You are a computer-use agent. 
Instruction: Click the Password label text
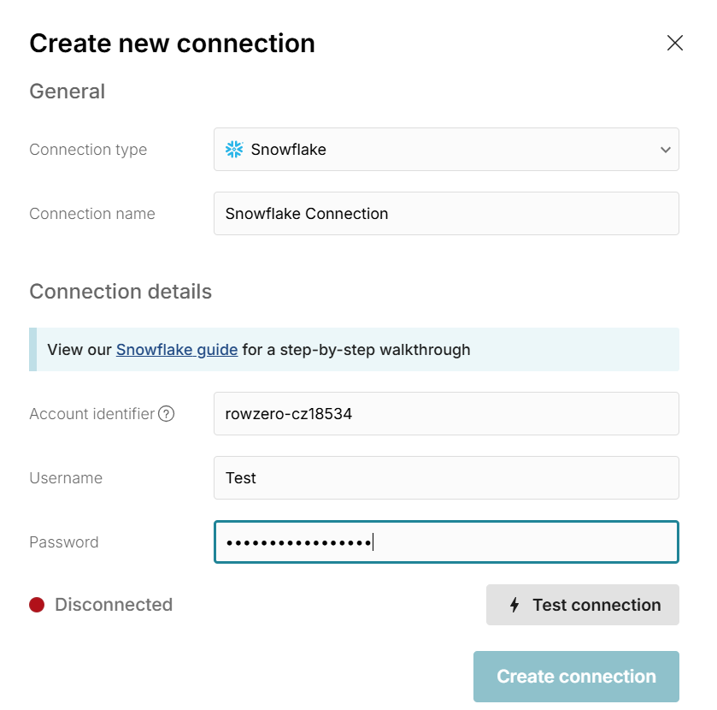(64, 542)
